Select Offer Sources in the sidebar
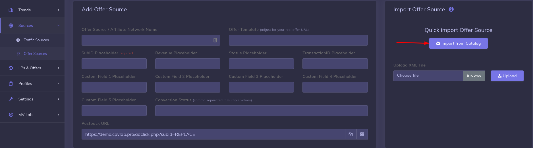This screenshot has width=533, height=148. (35, 53)
